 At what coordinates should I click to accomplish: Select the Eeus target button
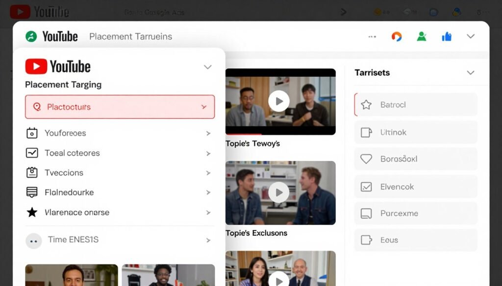tap(416, 240)
